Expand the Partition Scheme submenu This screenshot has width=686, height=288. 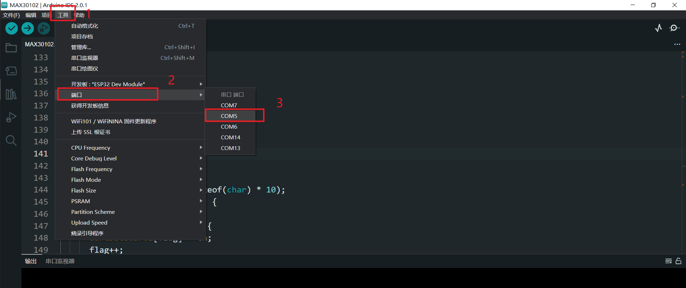click(x=131, y=212)
